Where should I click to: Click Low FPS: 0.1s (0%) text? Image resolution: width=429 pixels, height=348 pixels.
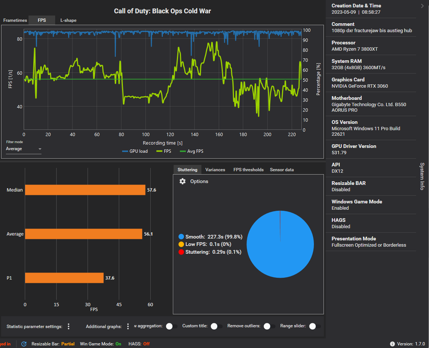[208, 244]
